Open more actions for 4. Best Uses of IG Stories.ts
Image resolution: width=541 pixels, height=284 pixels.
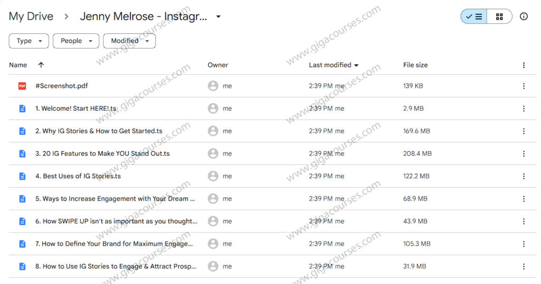point(524,176)
